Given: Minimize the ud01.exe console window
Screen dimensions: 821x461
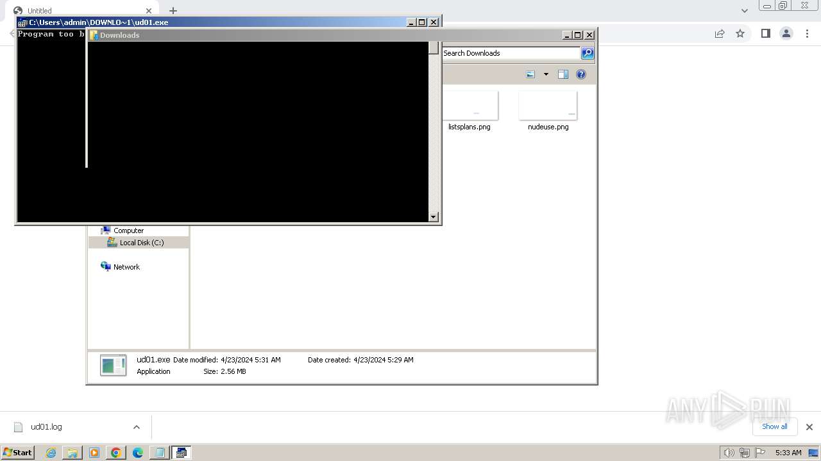Looking at the screenshot, I should click(x=411, y=22).
